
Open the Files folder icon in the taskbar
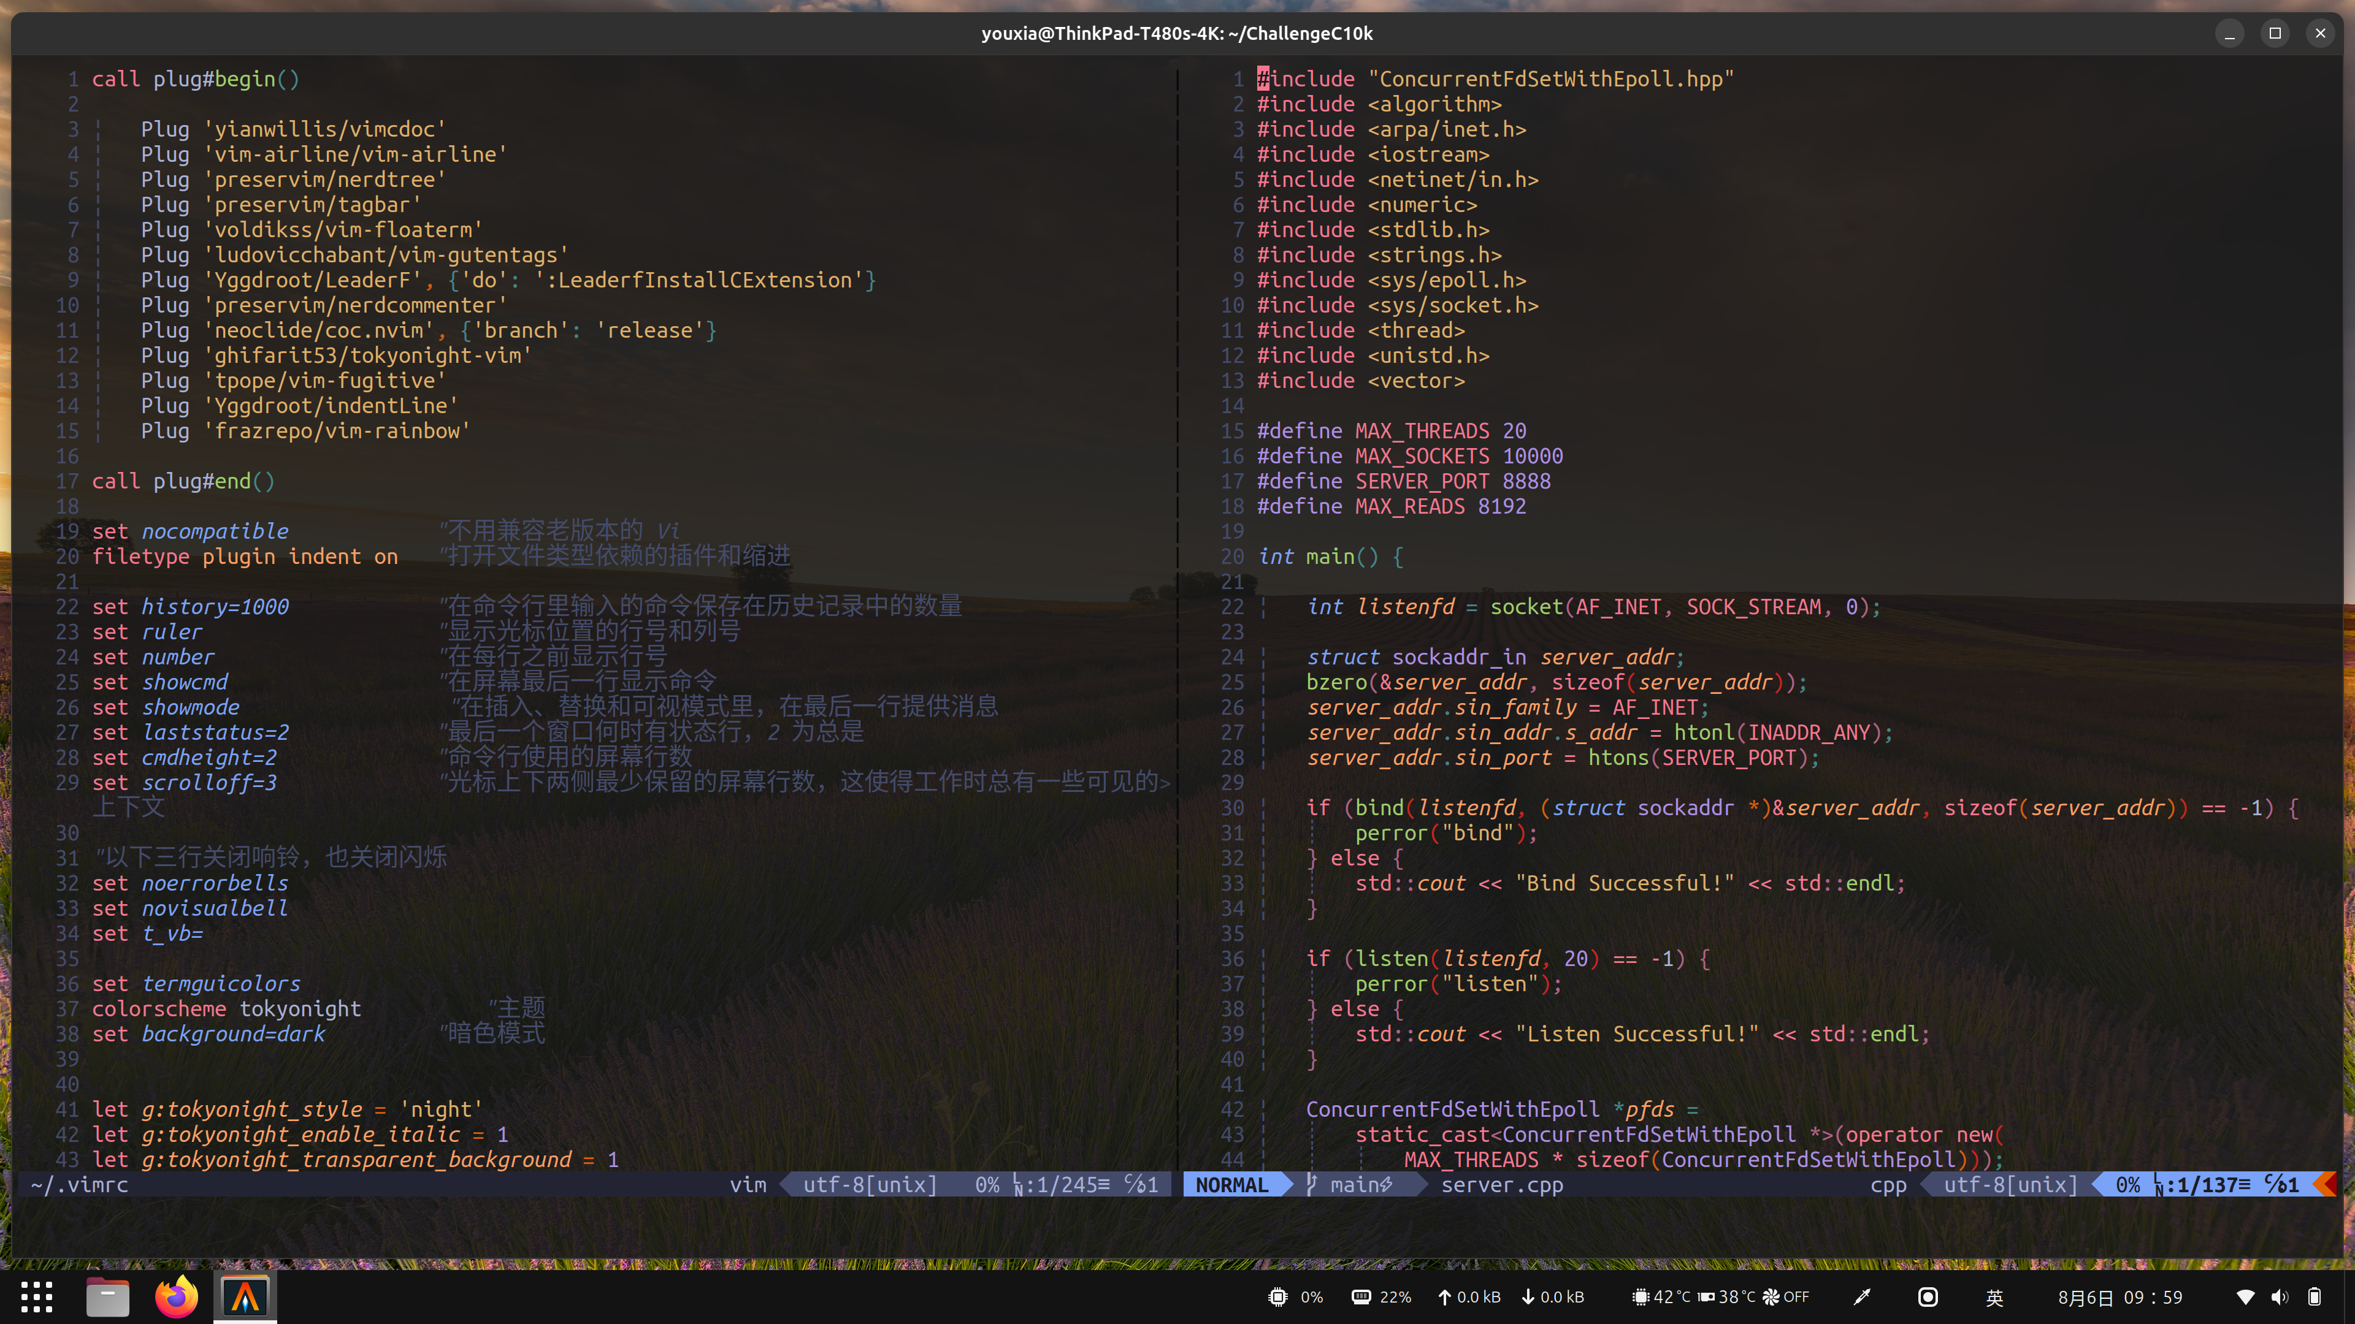pos(107,1296)
